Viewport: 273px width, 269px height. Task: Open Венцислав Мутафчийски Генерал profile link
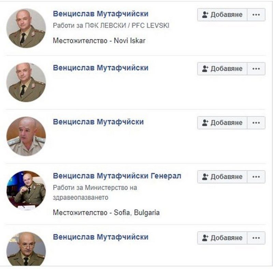(117, 176)
